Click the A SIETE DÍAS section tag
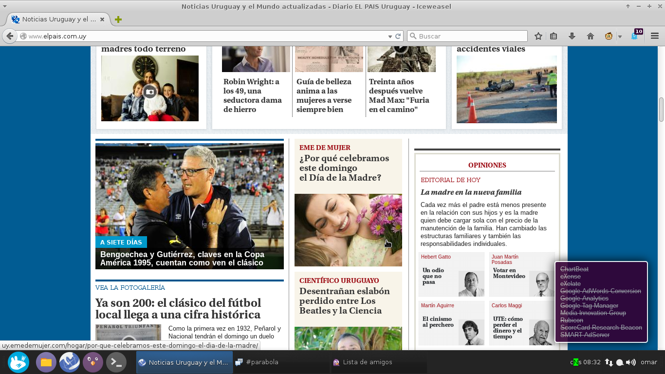Image resolution: width=665 pixels, height=374 pixels. pos(121,242)
